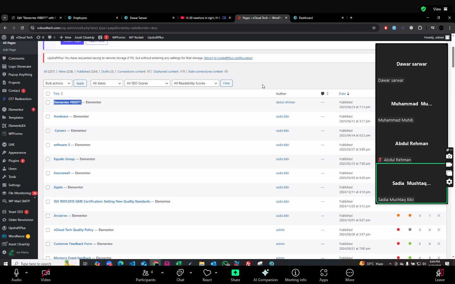Go back in browser history
Viewport: 455px width, 284px height.
point(5,28)
